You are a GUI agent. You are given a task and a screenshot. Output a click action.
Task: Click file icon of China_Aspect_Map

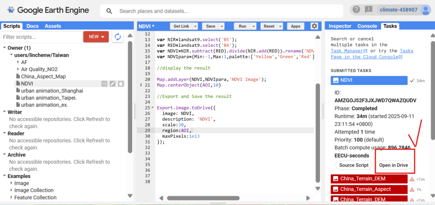[x=18, y=77]
